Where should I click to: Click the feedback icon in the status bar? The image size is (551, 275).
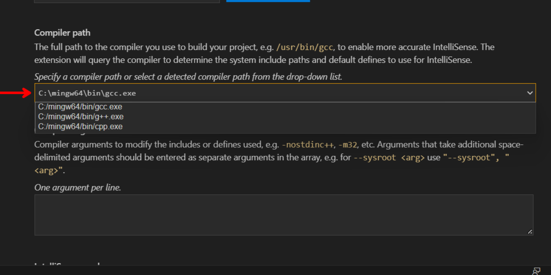click(x=536, y=271)
